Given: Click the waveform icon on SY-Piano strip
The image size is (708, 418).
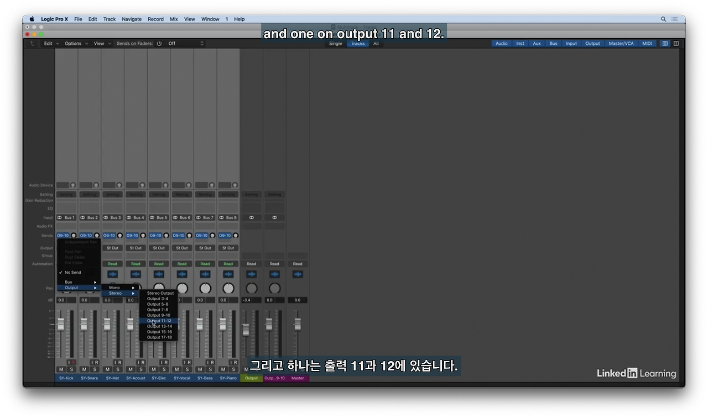Looking at the screenshot, I should 228,274.
